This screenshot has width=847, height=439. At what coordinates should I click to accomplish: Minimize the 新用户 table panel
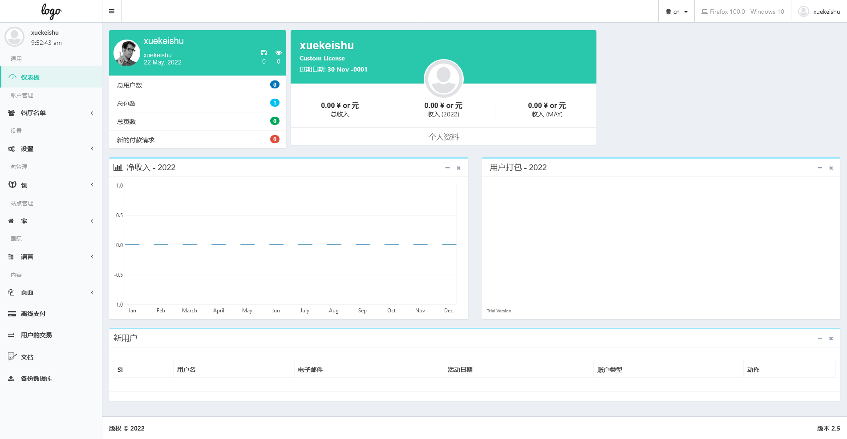pos(819,339)
